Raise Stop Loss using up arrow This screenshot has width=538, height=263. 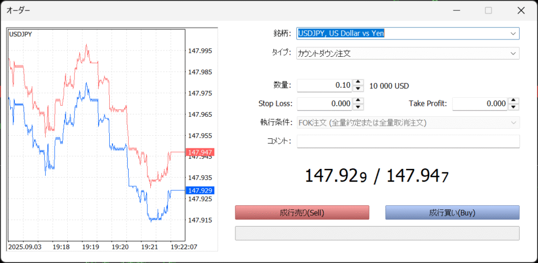[358, 100]
